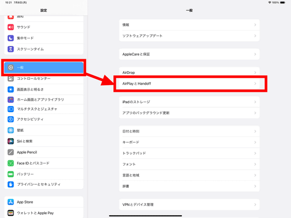Open the 言語と地域 settings row
The height and width of the screenshot is (218, 291).
click(x=189, y=175)
